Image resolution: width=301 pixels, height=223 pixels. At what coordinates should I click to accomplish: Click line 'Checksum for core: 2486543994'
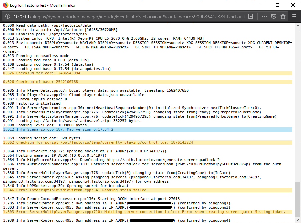pos(147,73)
